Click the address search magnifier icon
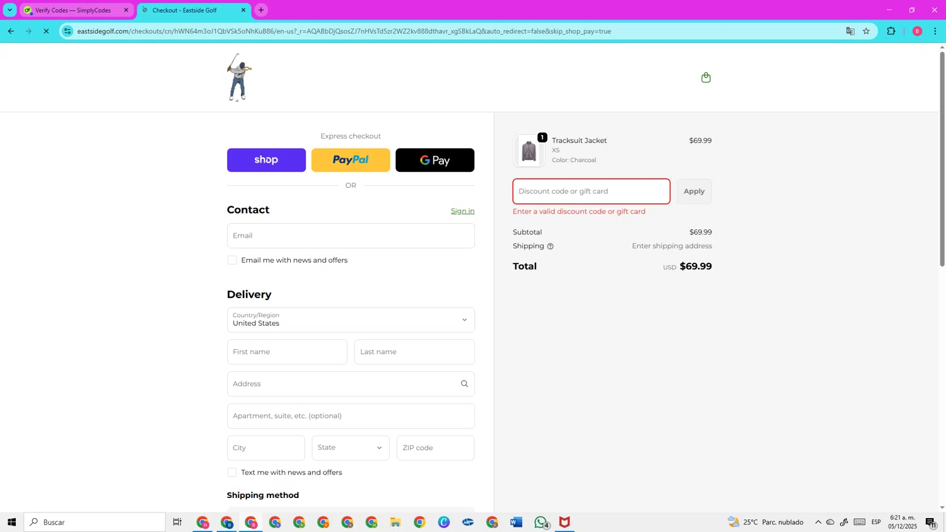Viewport: 946px width, 532px height. [464, 384]
